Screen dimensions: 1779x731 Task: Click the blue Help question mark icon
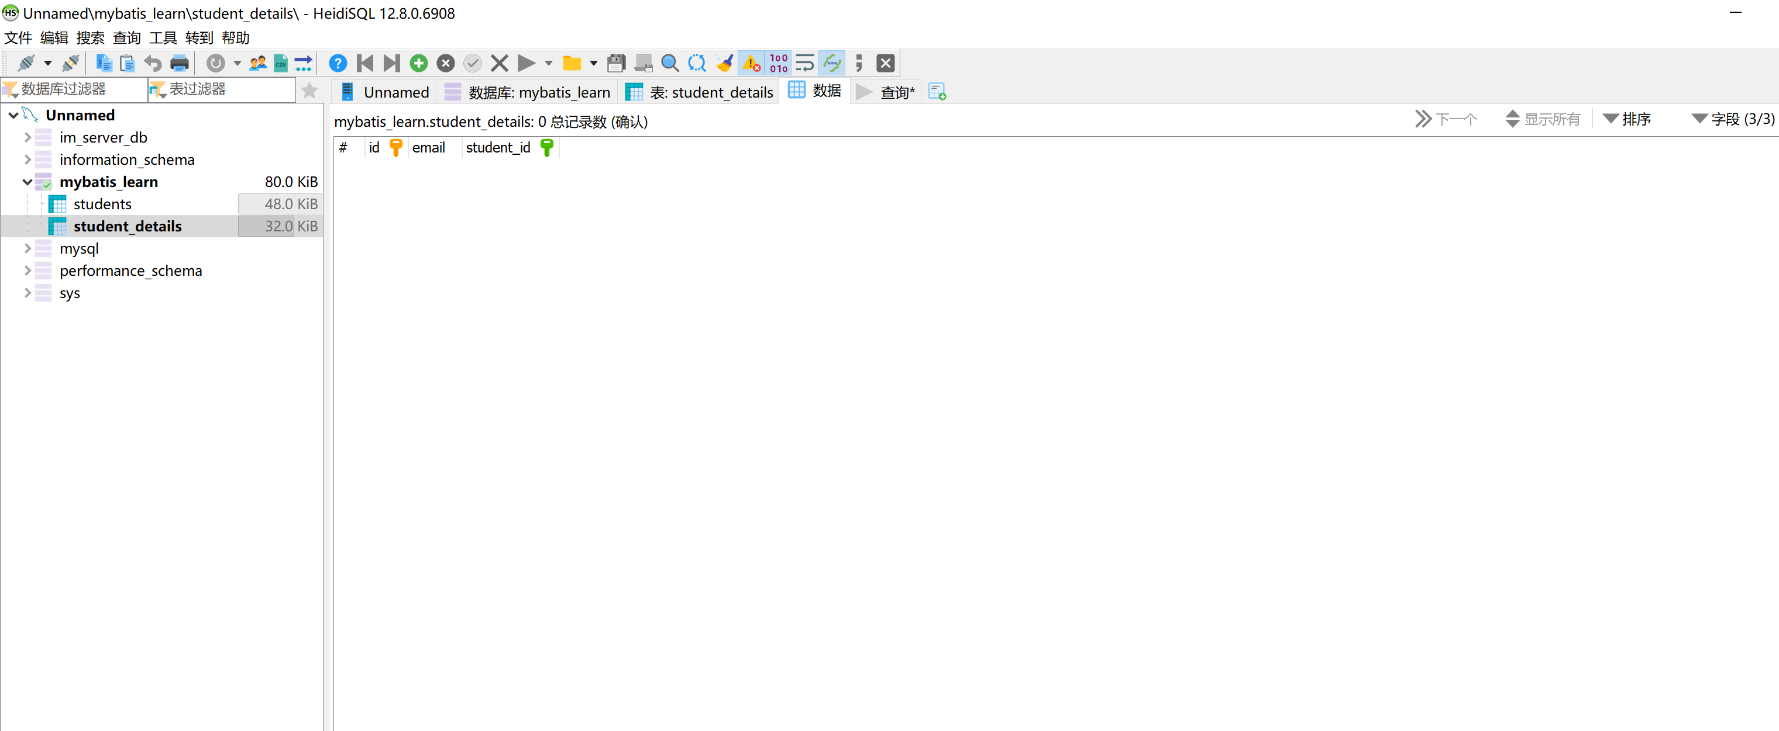(338, 64)
